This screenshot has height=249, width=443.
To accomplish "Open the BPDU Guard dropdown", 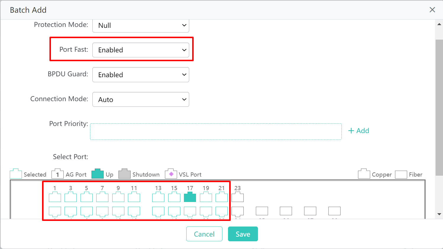I will (141, 75).
